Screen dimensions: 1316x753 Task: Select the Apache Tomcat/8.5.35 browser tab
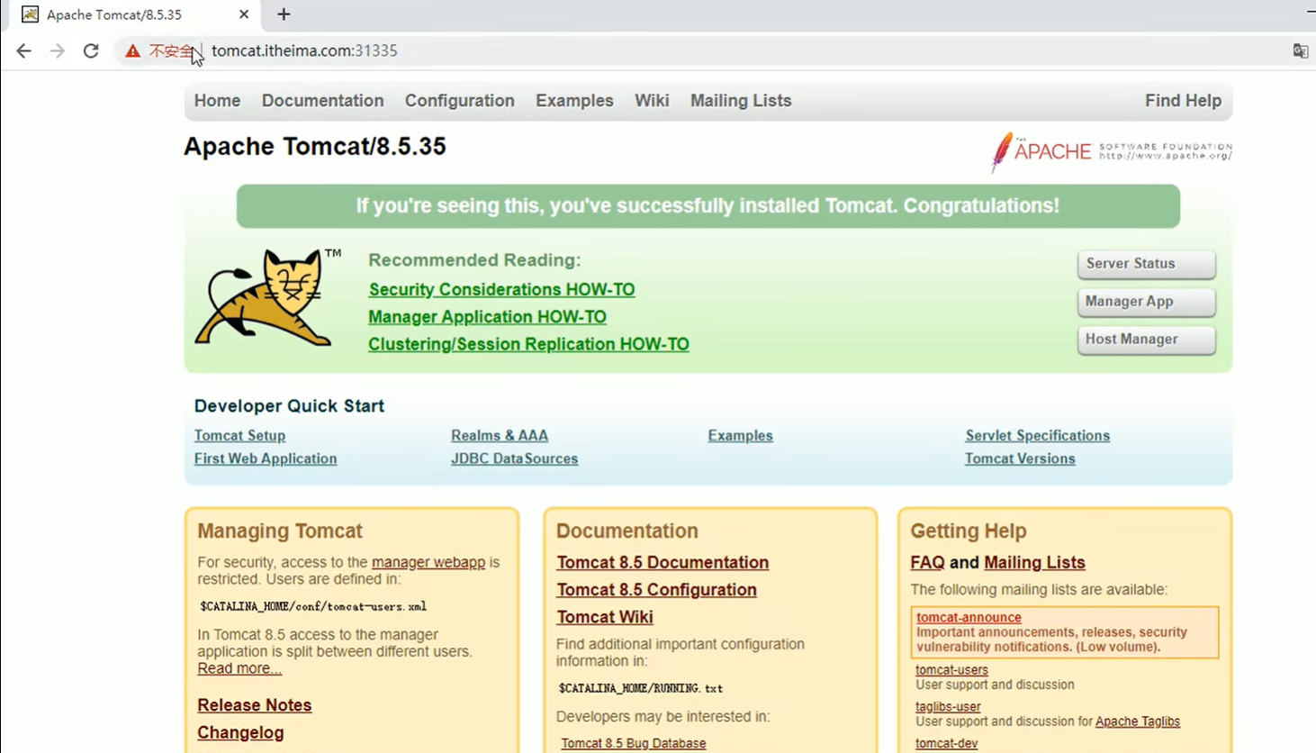135,14
